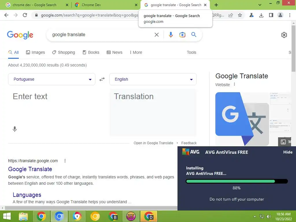
Task: Open the Google Translate logo thumbnail
Action: click(x=242, y=119)
